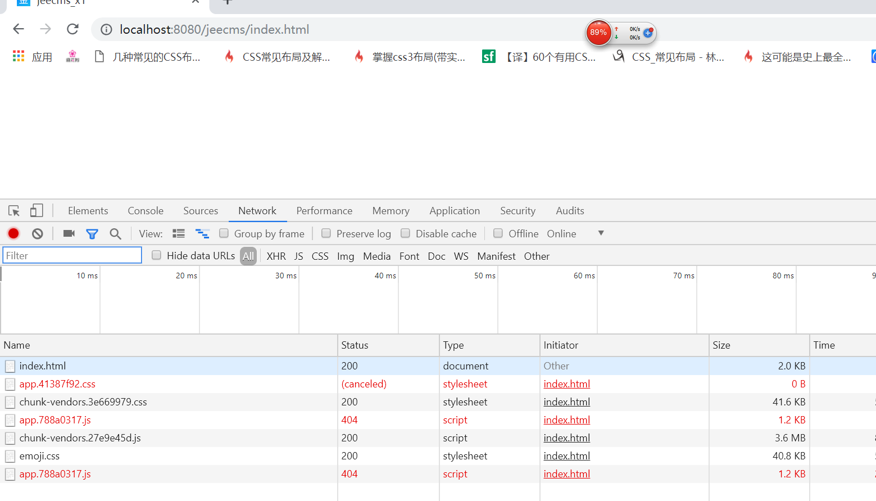Image resolution: width=876 pixels, height=501 pixels.
Task: Enable the Preserve log checkbox
Action: tap(326, 233)
